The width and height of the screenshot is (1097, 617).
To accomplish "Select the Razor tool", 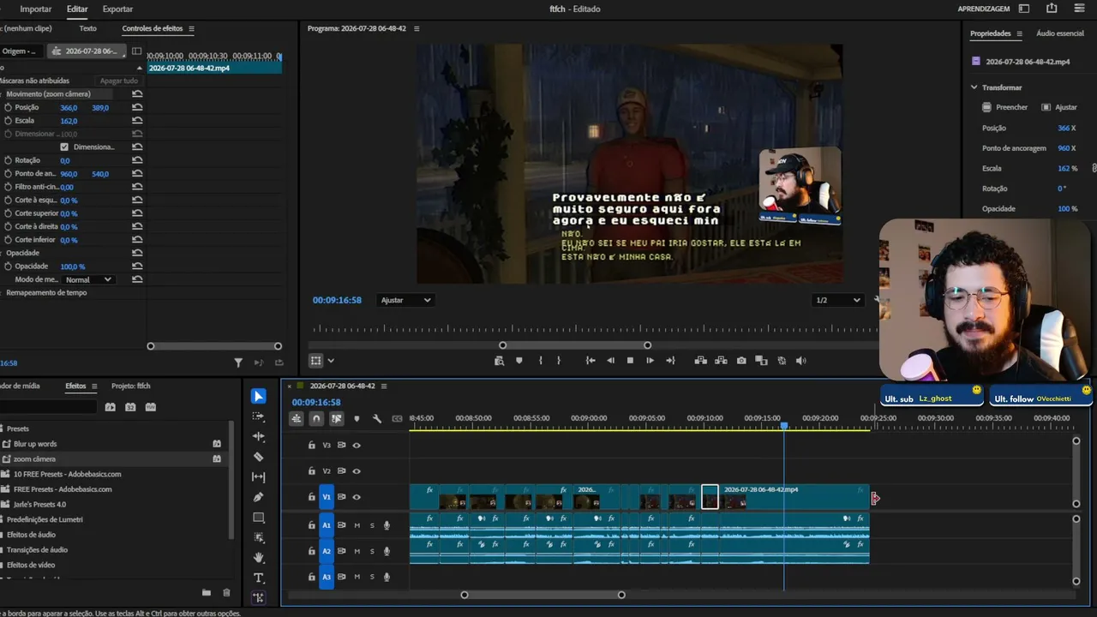I will click(258, 457).
